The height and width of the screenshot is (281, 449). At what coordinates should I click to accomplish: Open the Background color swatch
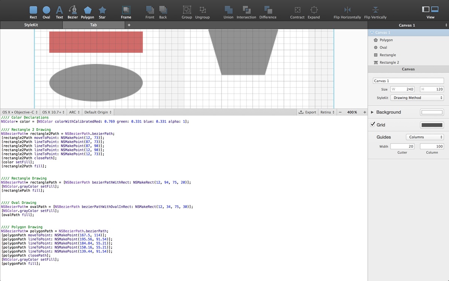click(x=432, y=112)
